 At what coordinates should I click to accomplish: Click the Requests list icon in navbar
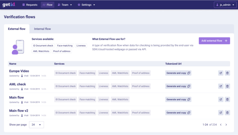pos(24,5)
